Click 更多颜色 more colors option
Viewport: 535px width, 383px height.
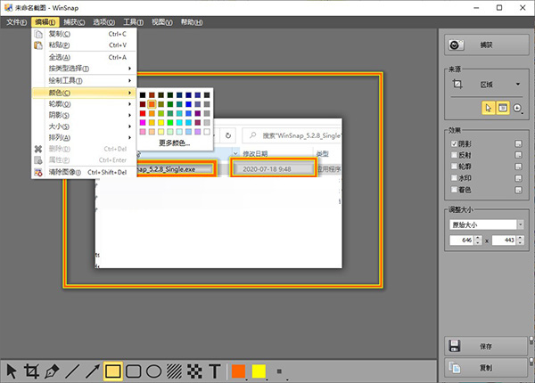point(175,143)
